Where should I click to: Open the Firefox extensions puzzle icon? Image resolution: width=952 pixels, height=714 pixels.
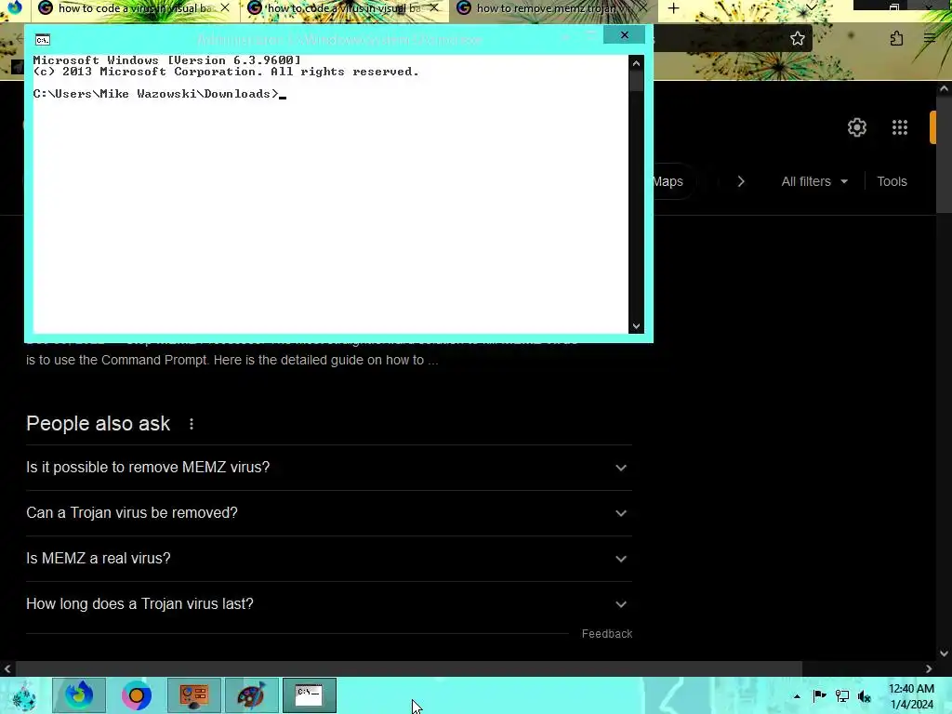coord(896,39)
